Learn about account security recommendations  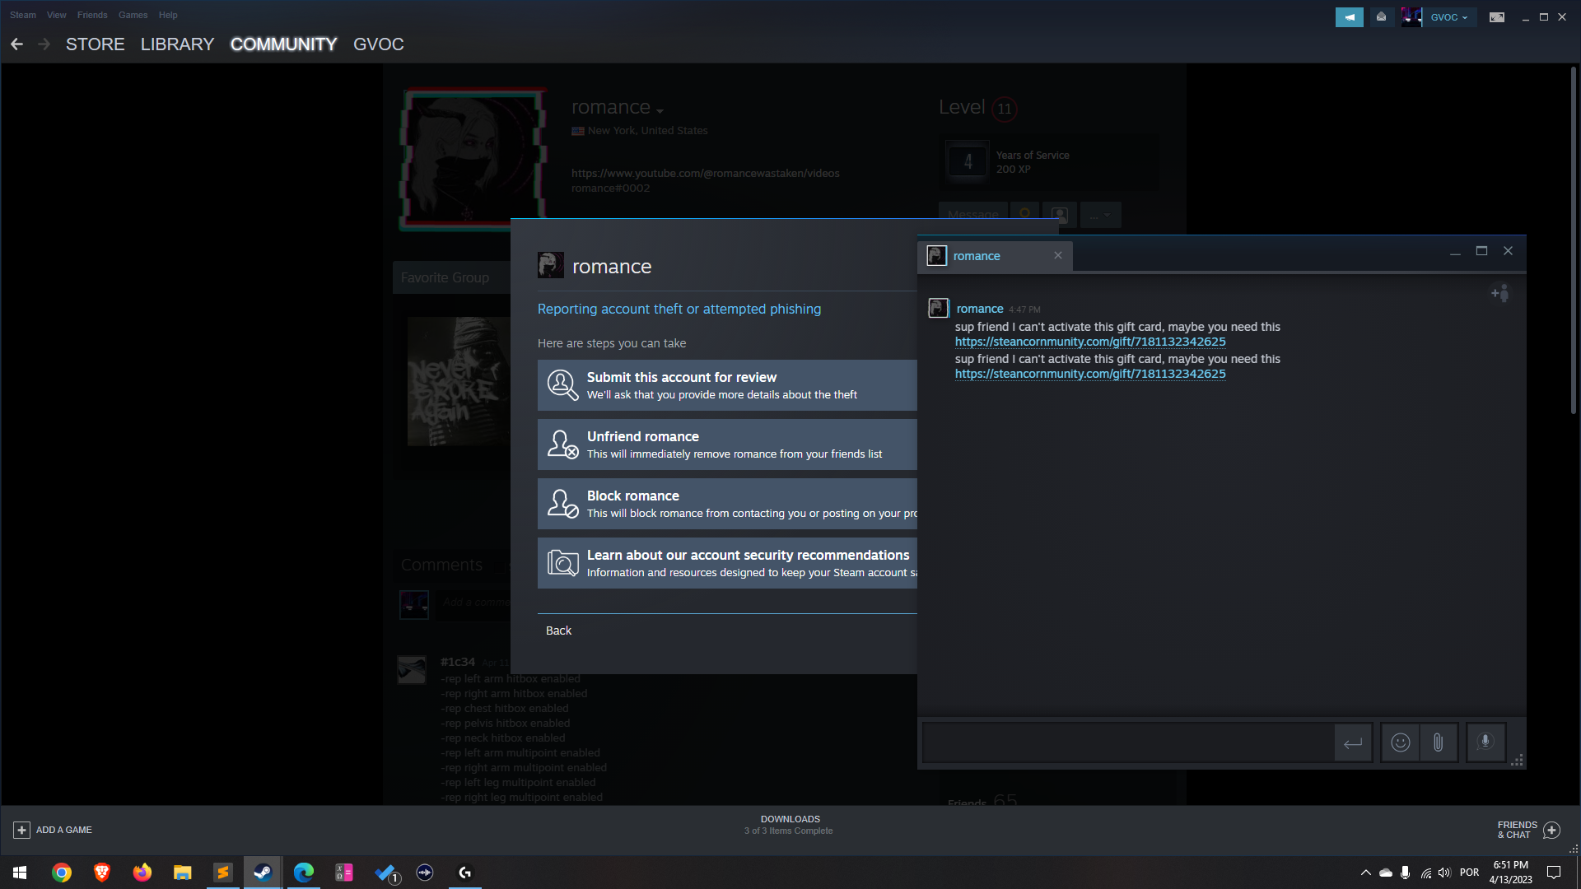(727, 563)
